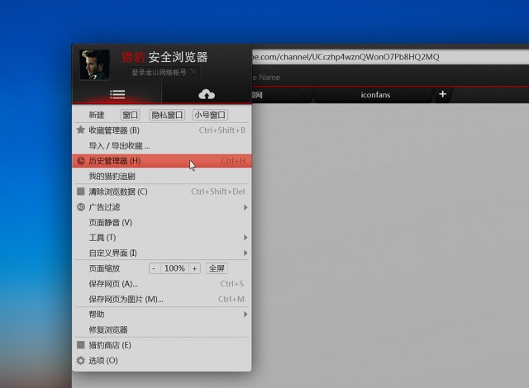This screenshot has width=529, height=388.
Task: Click the user avatar thumbnail
Action: click(94, 64)
